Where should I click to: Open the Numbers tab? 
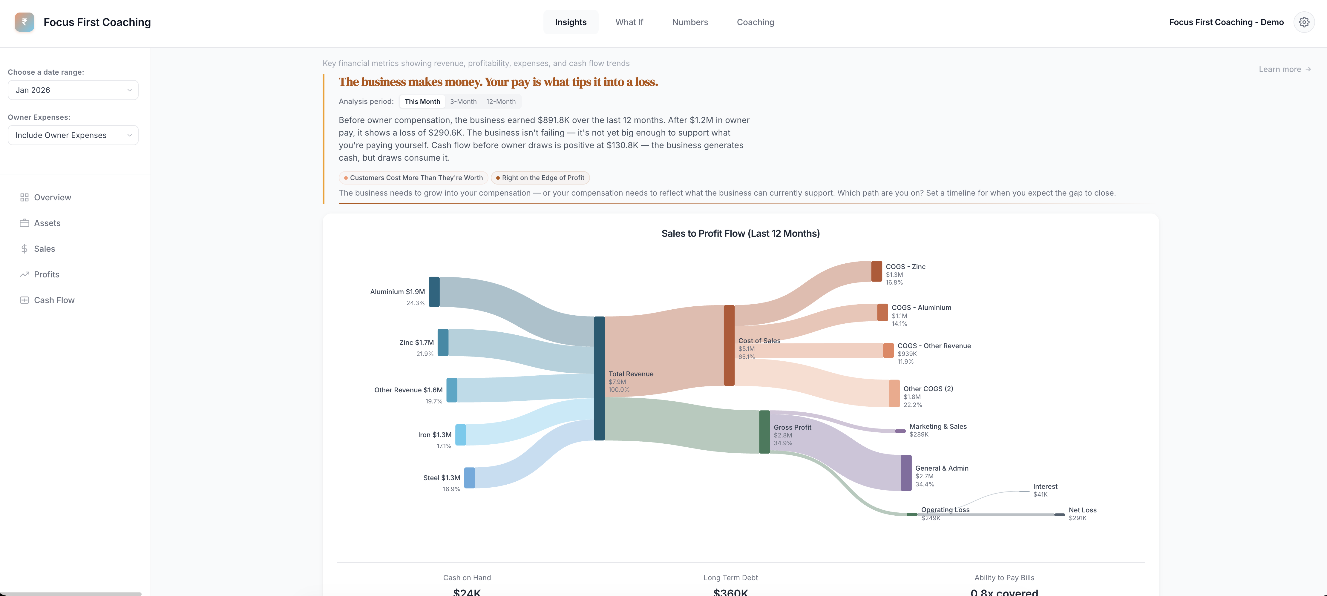pos(690,21)
